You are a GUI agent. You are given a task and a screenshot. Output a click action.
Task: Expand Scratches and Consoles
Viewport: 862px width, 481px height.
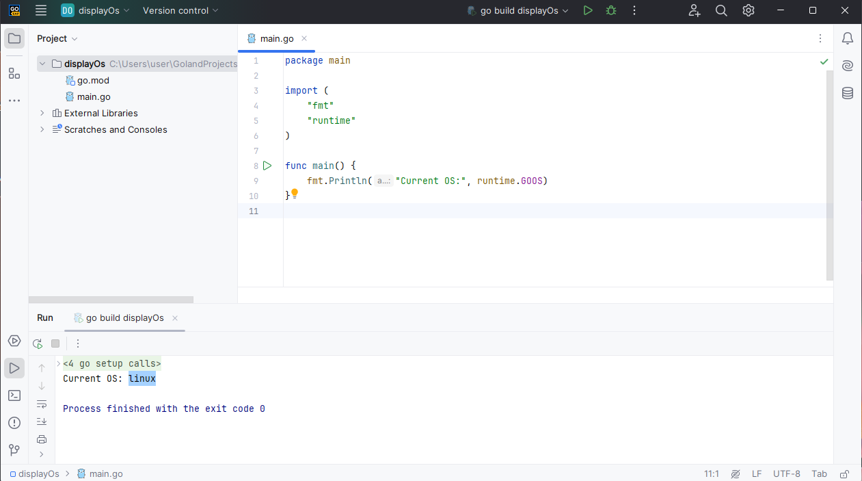pos(42,129)
